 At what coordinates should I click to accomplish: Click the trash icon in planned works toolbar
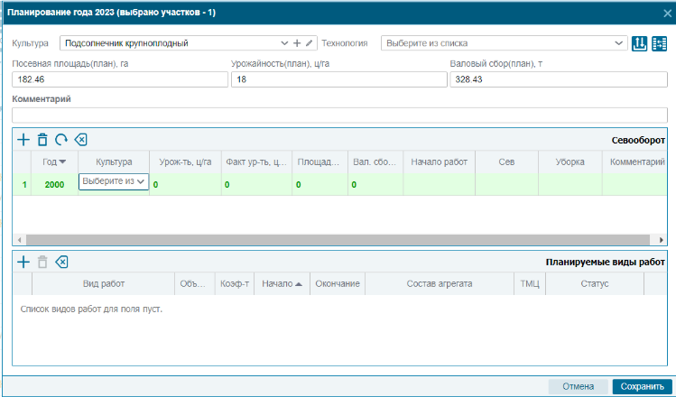(x=42, y=262)
